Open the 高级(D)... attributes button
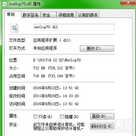The image size is (136, 136). tap(102, 116)
